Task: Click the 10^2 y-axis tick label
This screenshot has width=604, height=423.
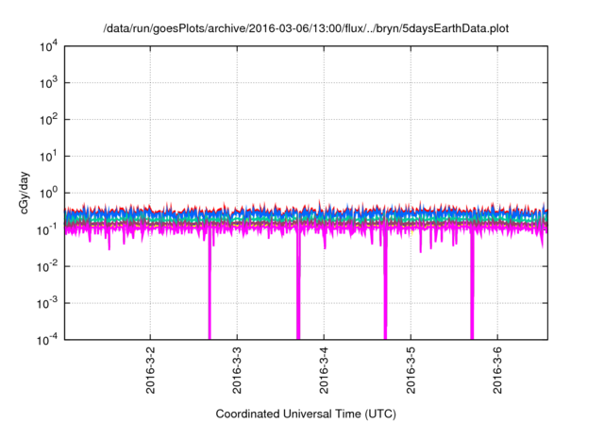Action: coord(49,119)
